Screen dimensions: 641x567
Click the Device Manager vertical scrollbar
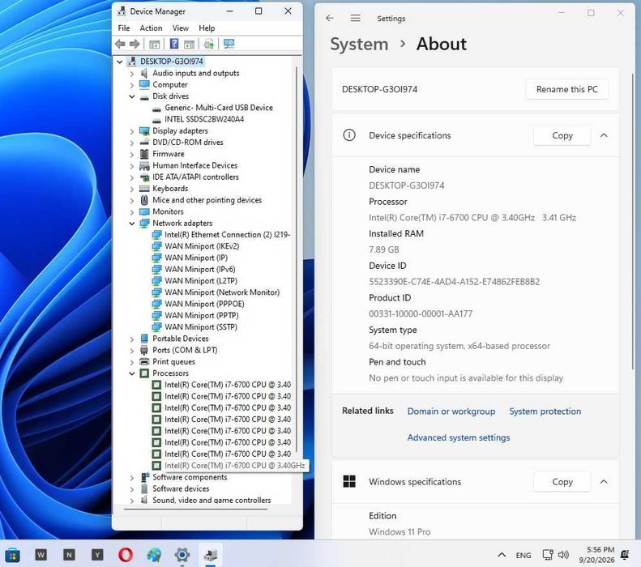tap(297, 258)
